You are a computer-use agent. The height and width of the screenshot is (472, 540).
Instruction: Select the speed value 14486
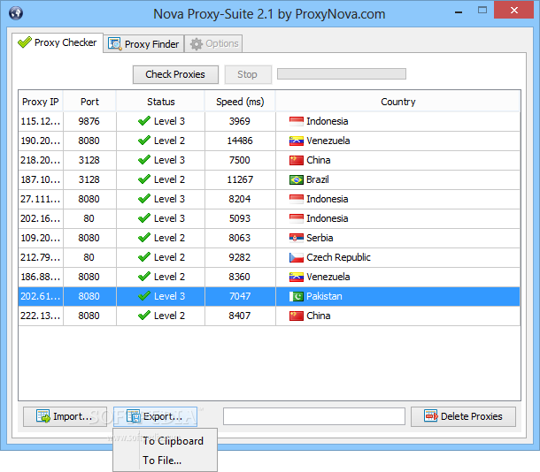point(240,141)
